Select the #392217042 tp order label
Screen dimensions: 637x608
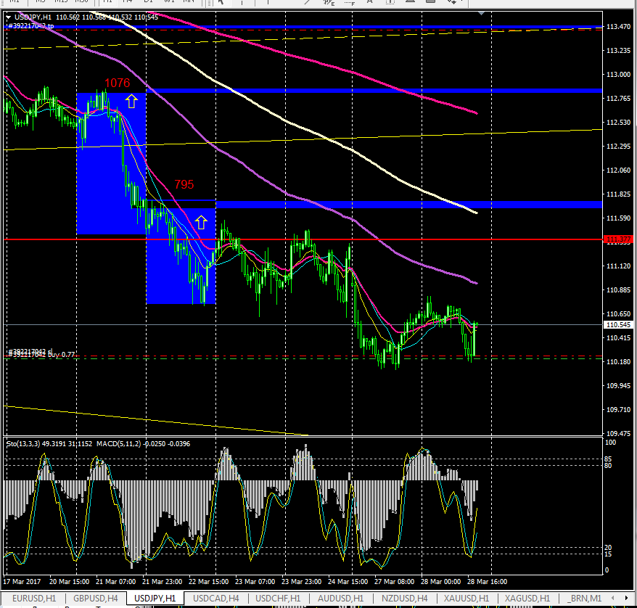(x=31, y=26)
